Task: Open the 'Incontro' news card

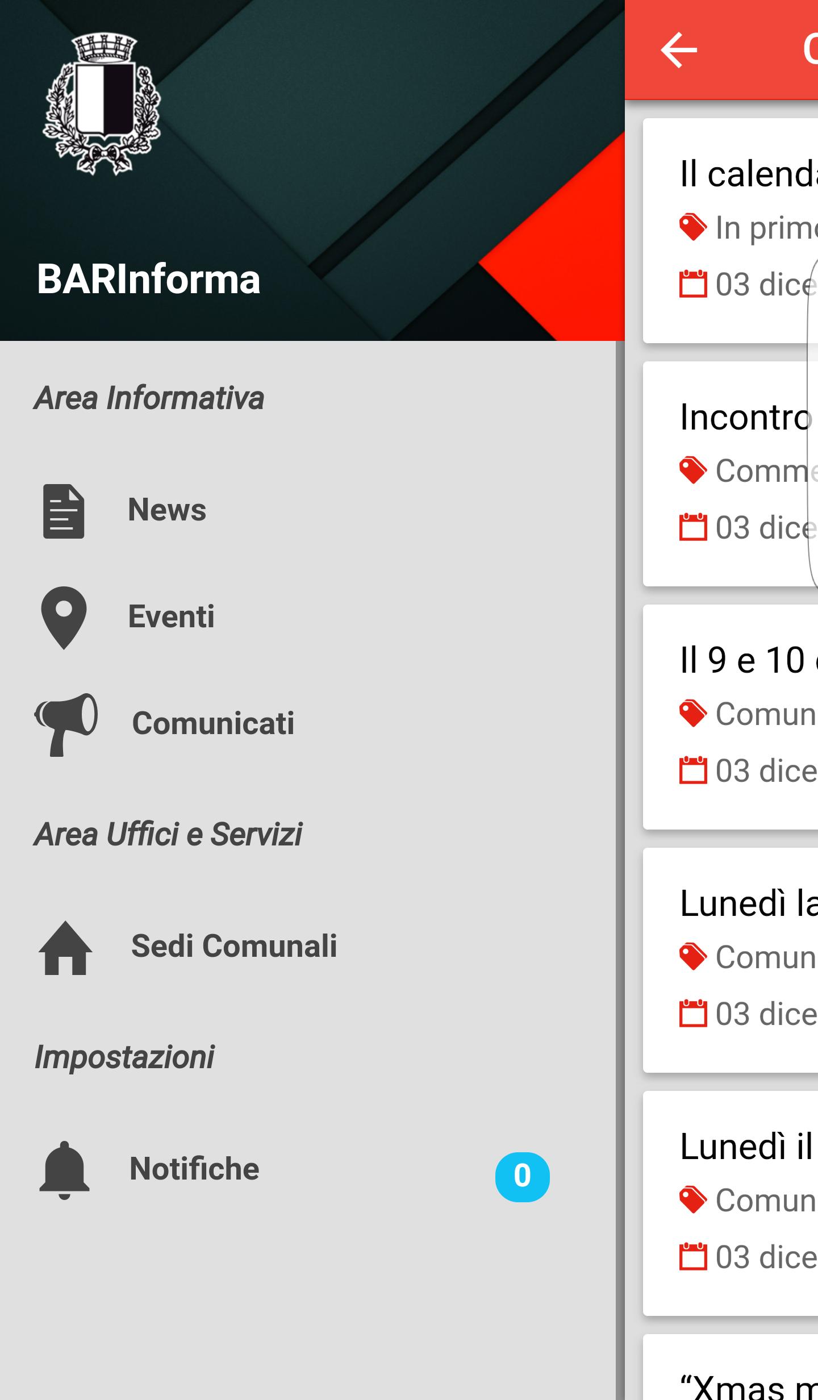Action: (x=731, y=474)
